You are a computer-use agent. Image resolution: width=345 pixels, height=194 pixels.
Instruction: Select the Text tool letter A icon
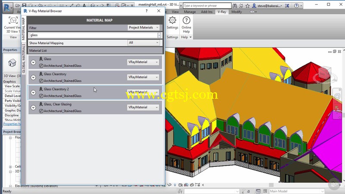tap(84, 5)
